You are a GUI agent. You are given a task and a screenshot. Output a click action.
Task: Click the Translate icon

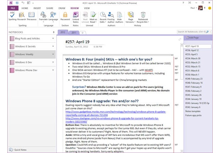point(43,15)
